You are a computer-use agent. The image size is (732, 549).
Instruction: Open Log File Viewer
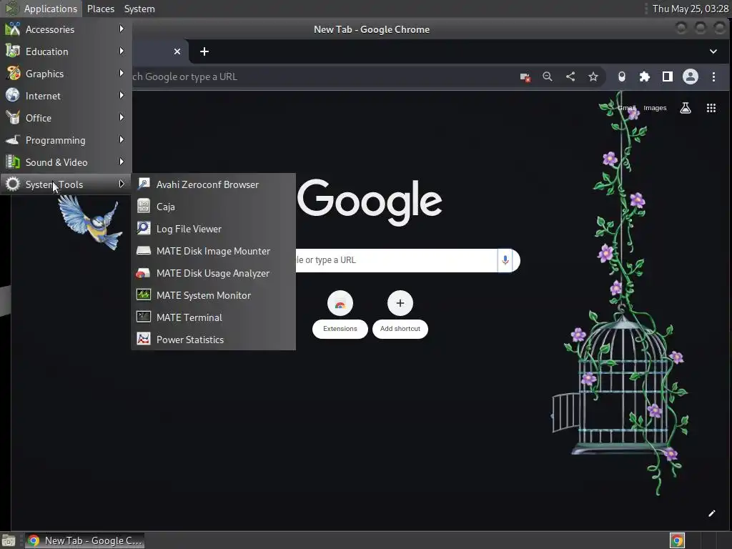(213, 229)
